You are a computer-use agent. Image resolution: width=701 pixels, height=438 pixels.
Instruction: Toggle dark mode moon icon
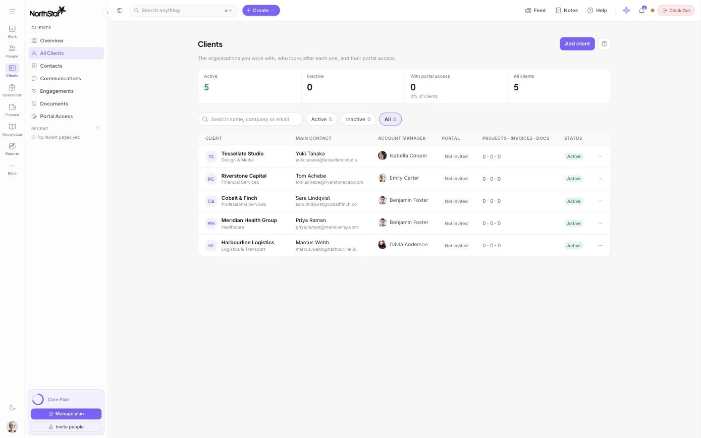point(12,407)
